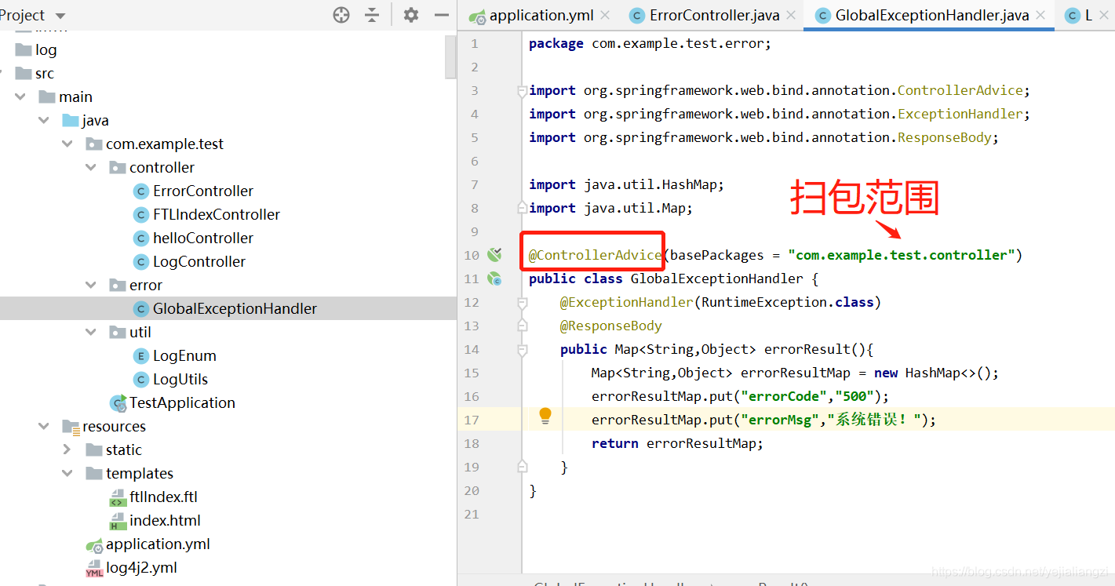This screenshot has width=1115, height=586.
Task: Click the class gutter icon on line 11
Action: pyautogui.click(x=494, y=278)
